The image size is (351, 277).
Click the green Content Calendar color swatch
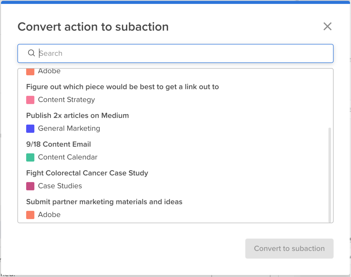pos(30,157)
